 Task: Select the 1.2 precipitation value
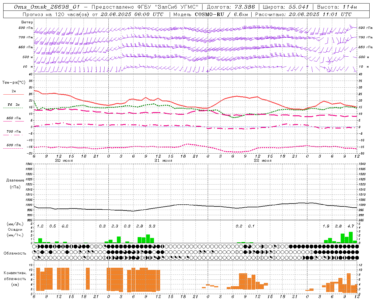tap(40, 226)
